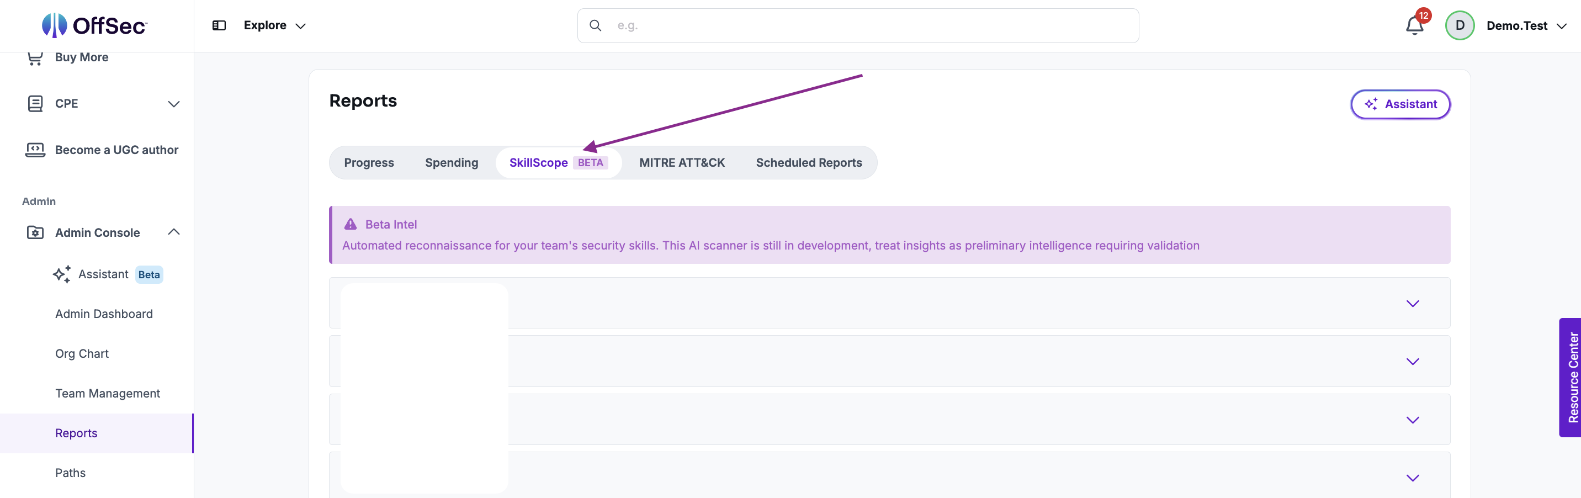Go to Buy More
This screenshot has height=498, width=1581.
pos(82,57)
